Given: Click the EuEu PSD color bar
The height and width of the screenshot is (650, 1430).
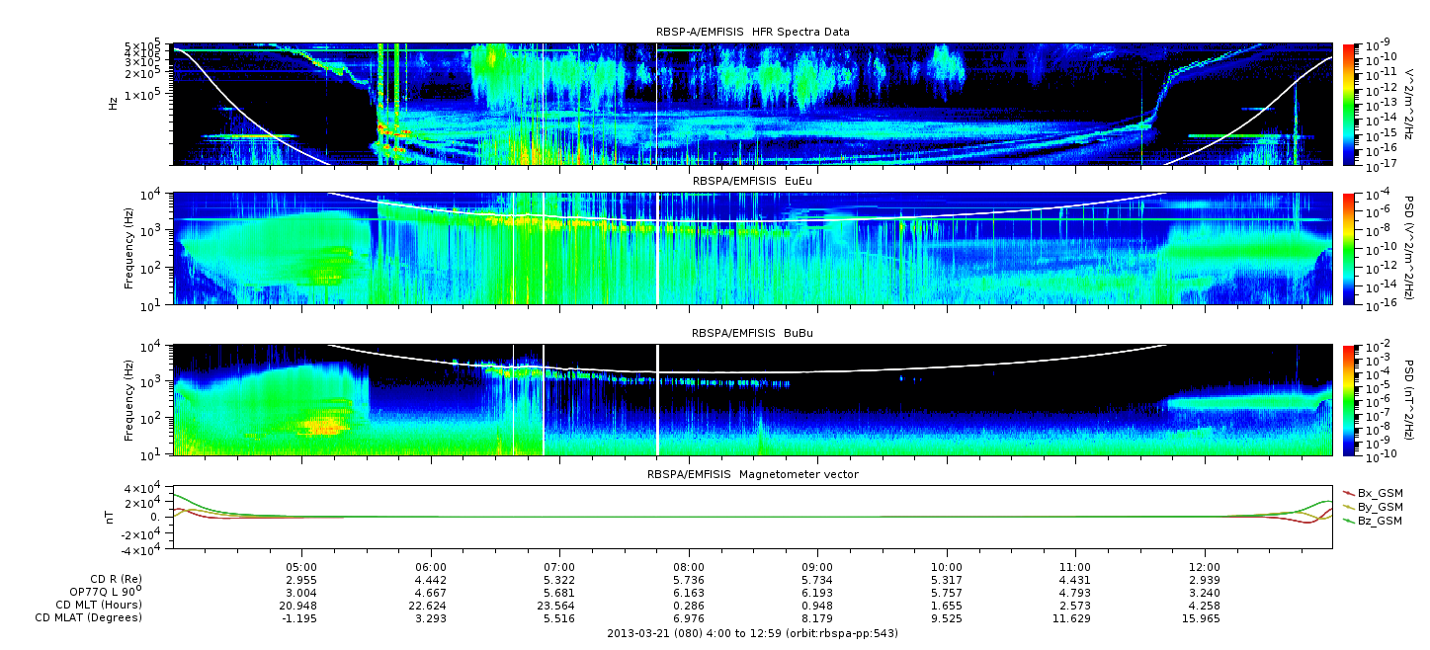Looking at the screenshot, I should (x=1351, y=248).
